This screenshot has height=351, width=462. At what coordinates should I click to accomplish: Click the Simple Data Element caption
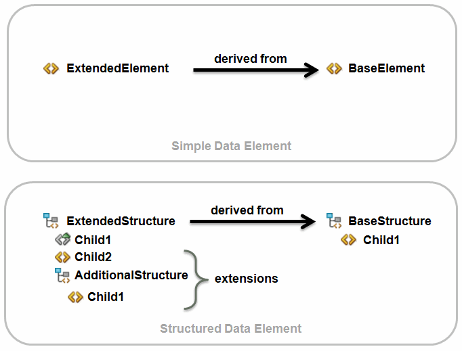[x=231, y=146]
